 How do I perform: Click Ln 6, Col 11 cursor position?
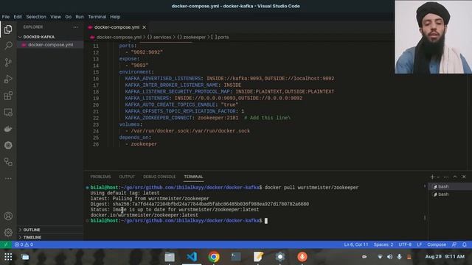356,244
